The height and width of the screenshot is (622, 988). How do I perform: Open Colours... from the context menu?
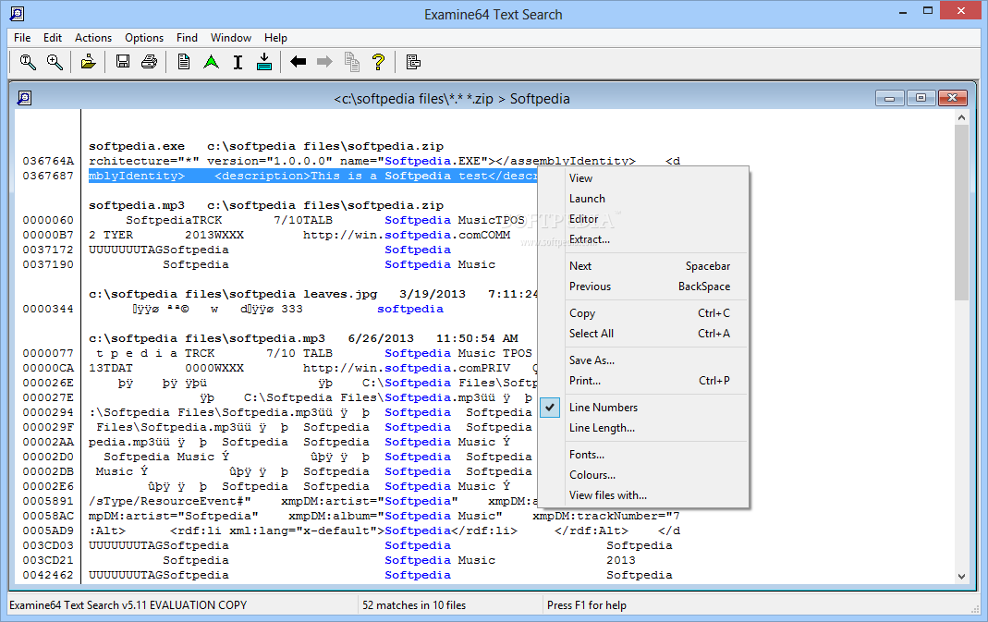click(643, 475)
